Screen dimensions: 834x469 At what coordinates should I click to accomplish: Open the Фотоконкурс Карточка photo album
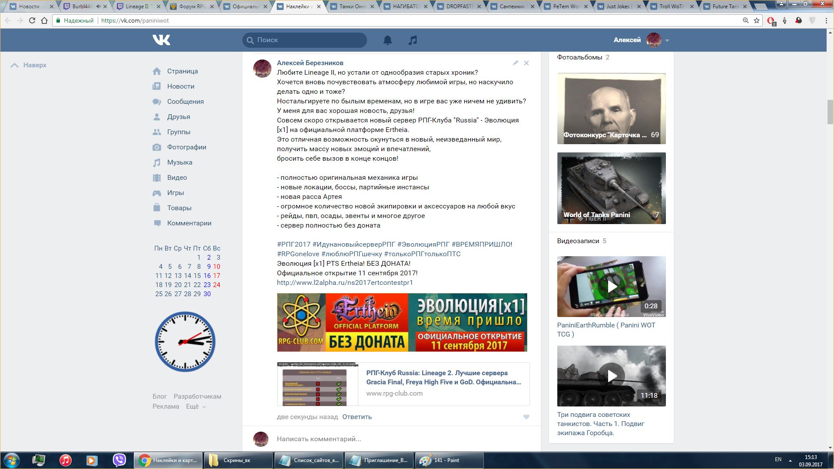611,109
